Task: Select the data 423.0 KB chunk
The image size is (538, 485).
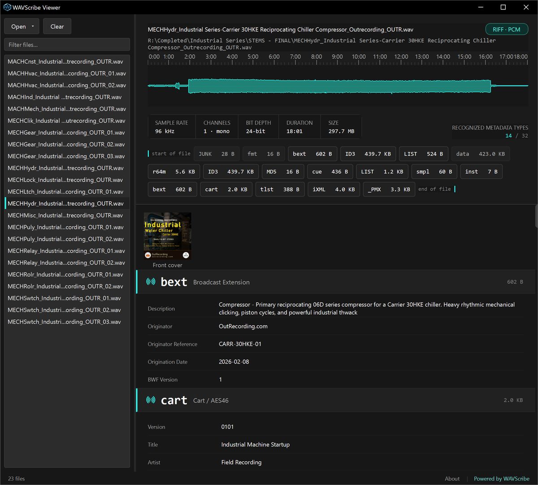Action: (480, 154)
